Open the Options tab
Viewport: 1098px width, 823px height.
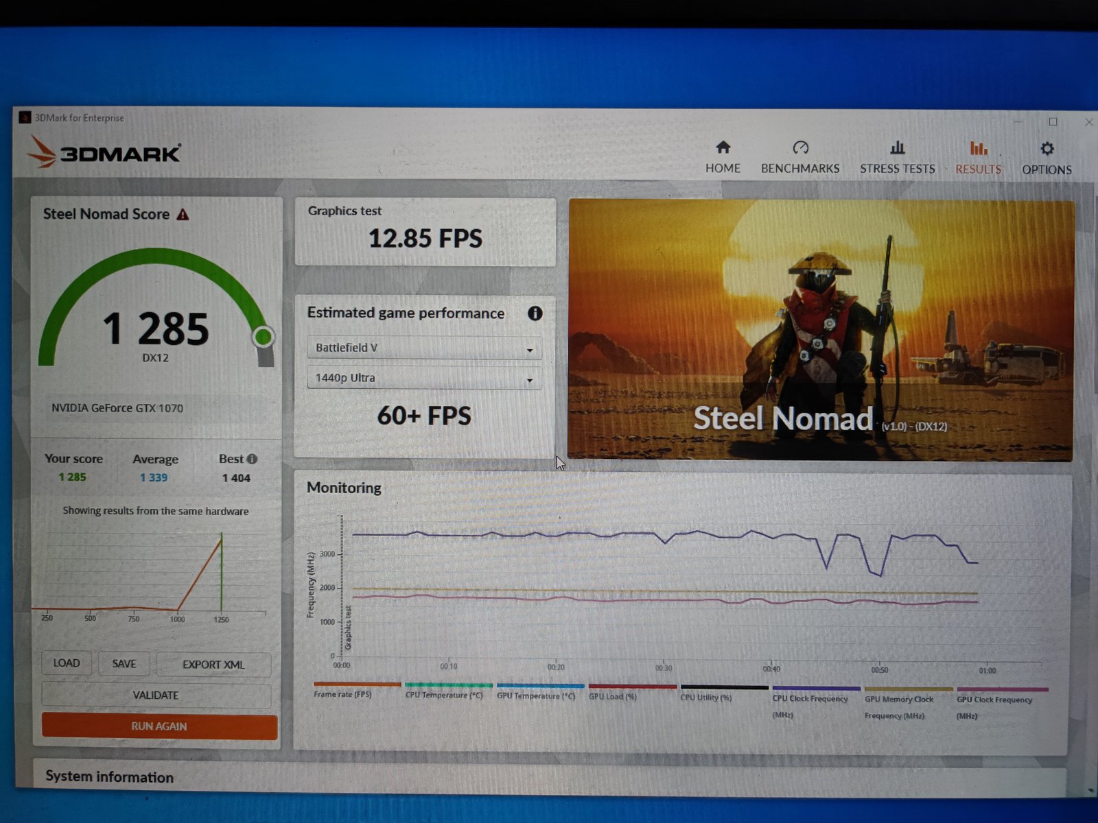pyautogui.click(x=1047, y=158)
